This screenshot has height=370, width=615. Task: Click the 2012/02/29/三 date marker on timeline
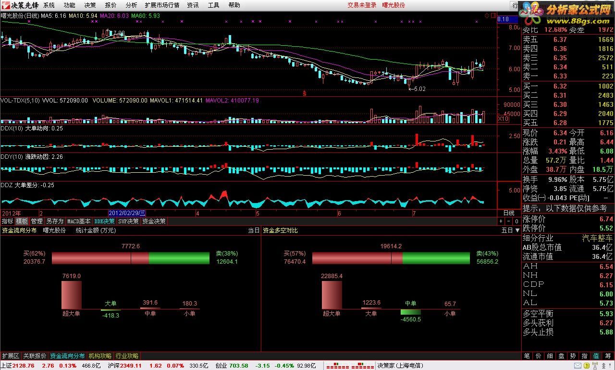[127, 213]
